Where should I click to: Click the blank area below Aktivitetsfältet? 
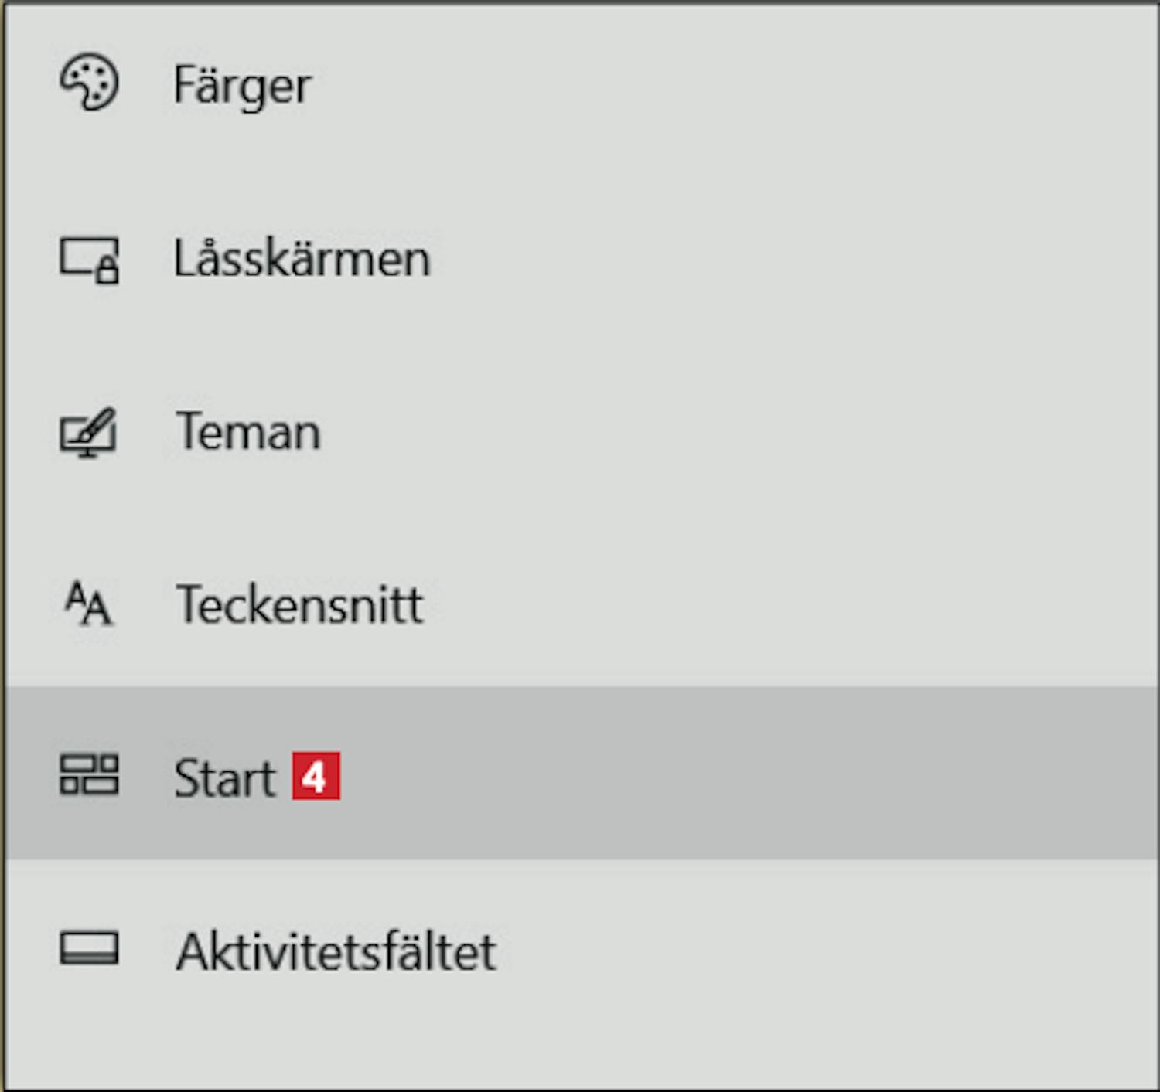580,1051
